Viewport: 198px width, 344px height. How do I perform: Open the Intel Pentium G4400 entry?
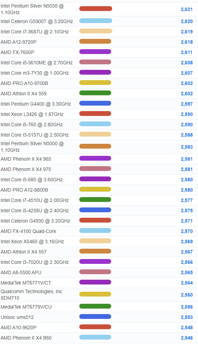tap(36, 104)
